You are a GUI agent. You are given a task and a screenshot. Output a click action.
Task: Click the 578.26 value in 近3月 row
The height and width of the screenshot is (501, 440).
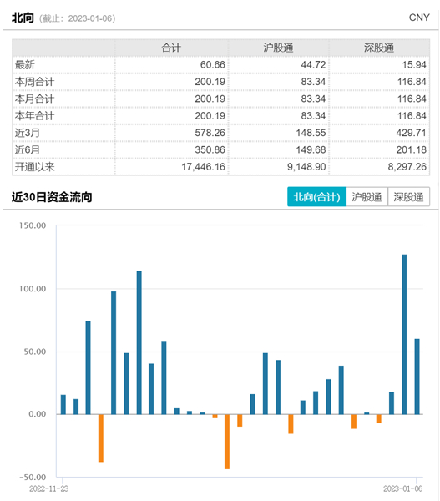(x=210, y=133)
